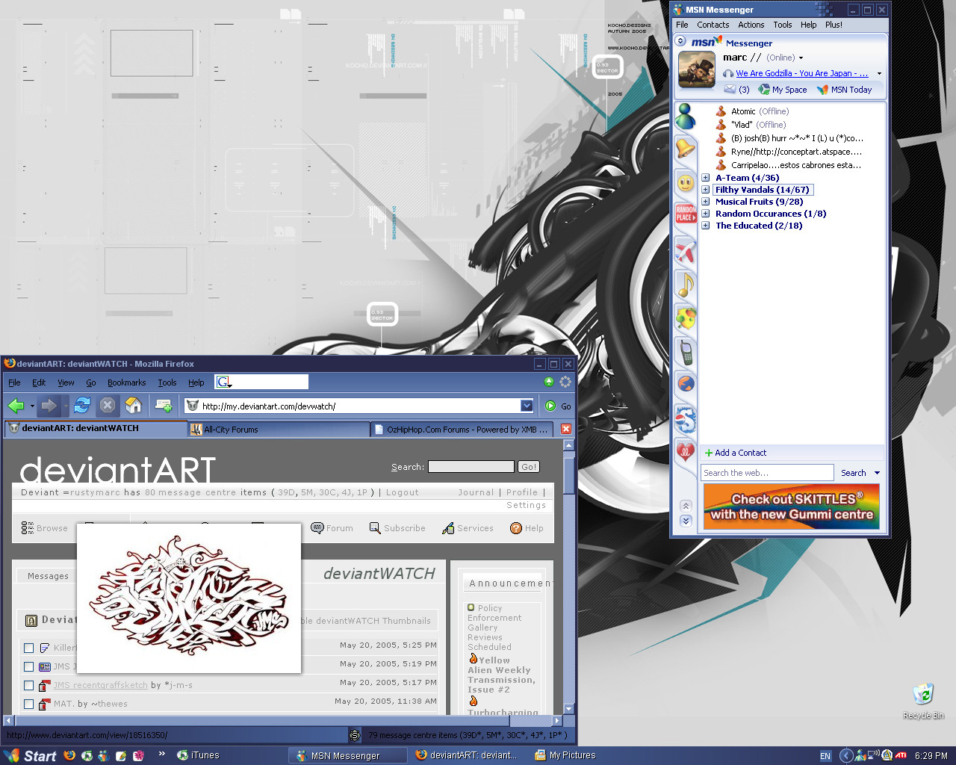Image resolution: width=956 pixels, height=765 pixels.
Task: Click the deviantART Services icon link
Action: [468, 528]
